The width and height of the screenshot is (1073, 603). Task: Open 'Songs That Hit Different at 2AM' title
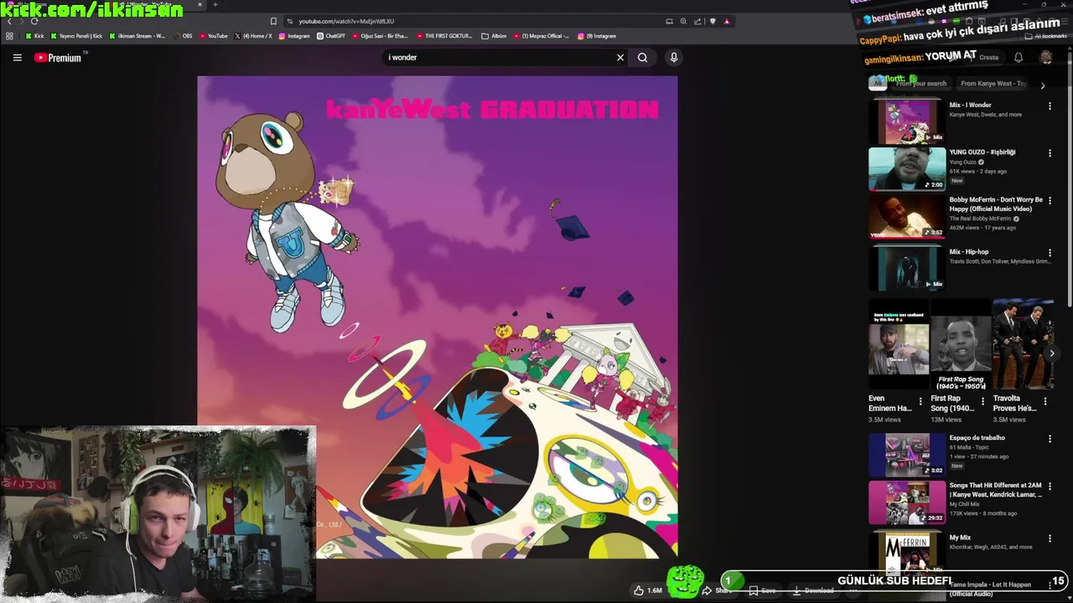click(996, 490)
